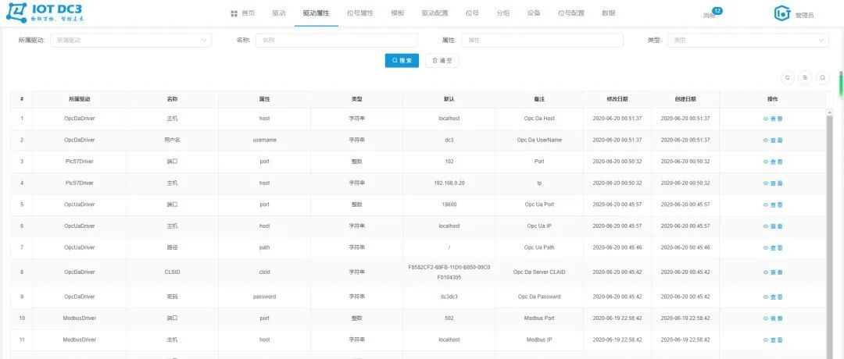Select the default value 18600 cell
The image size is (844, 359).
449,204
